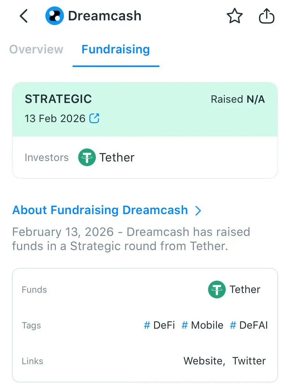The height and width of the screenshot is (384, 290).
Task: Click the Raised N/A amount
Action: click(x=238, y=100)
